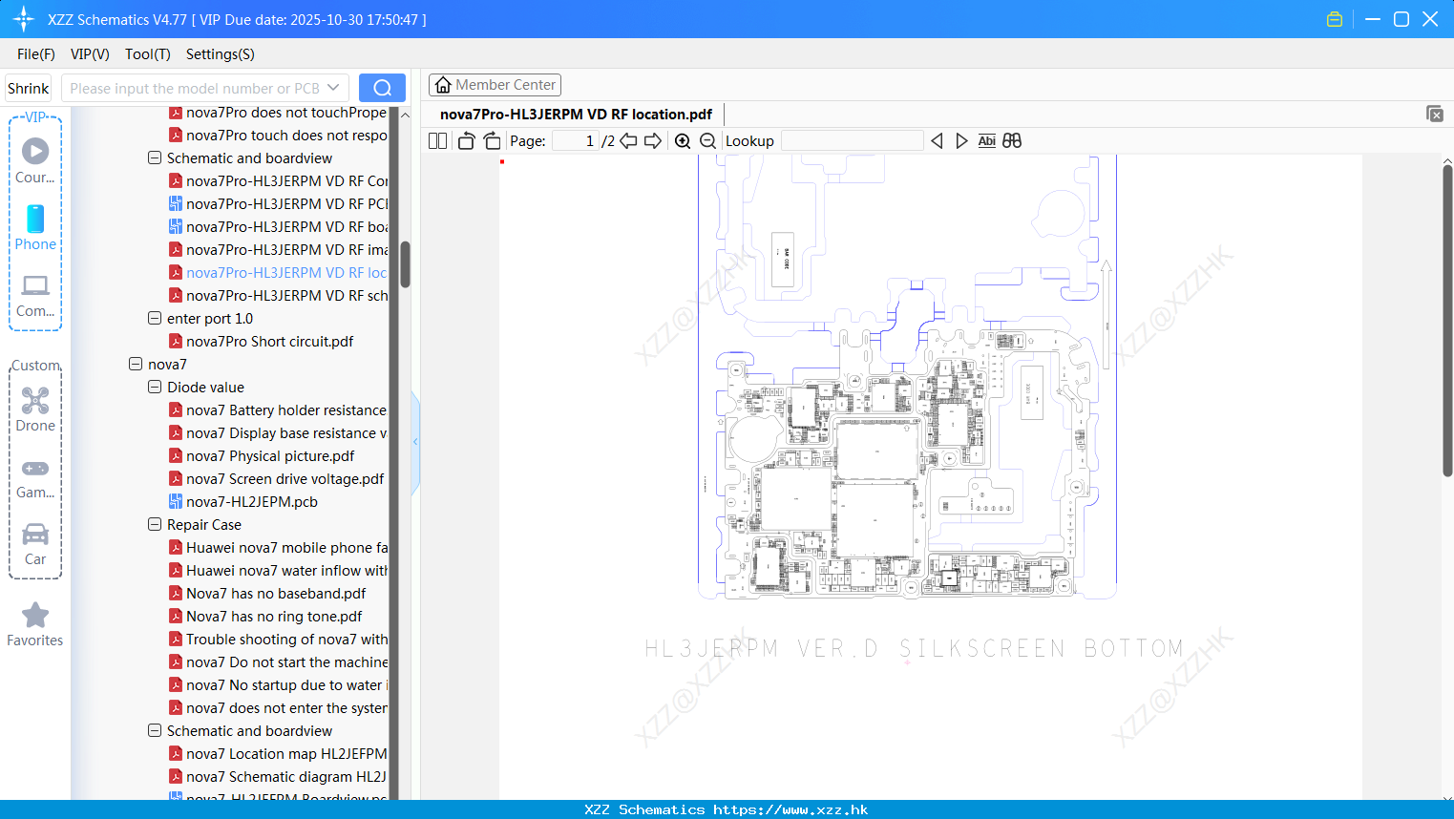Select the Computer category icon
The height and width of the screenshot is (819, 1454).
click(x=35, y=295)
